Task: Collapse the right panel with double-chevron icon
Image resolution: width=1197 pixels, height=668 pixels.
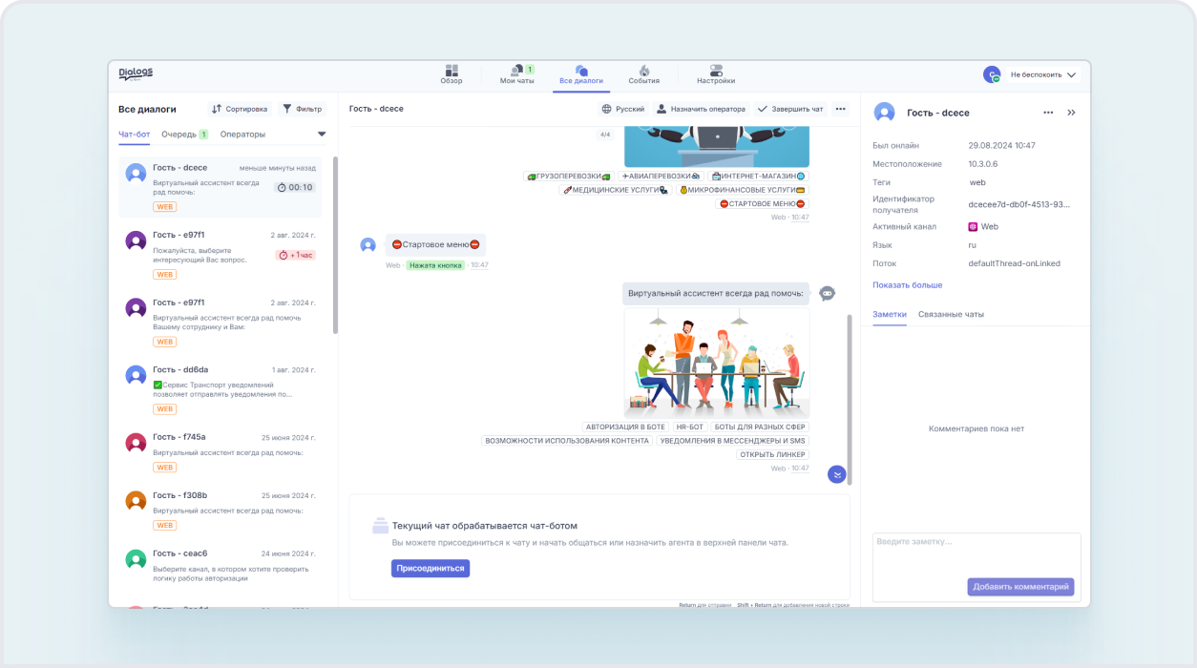Action: pyautogui.click(x=1071, y=113)
